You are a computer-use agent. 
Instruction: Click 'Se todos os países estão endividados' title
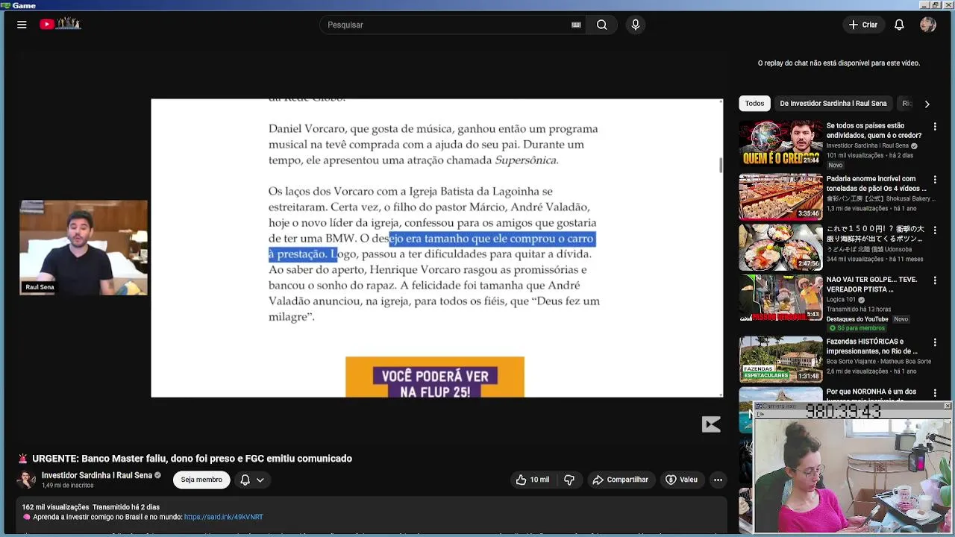(x=874, y=131)
